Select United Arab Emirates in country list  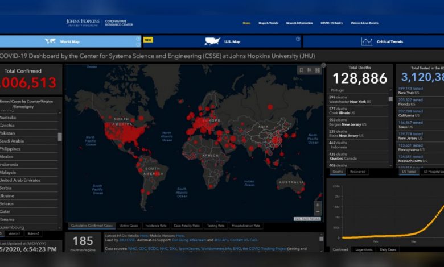point(20,180)
